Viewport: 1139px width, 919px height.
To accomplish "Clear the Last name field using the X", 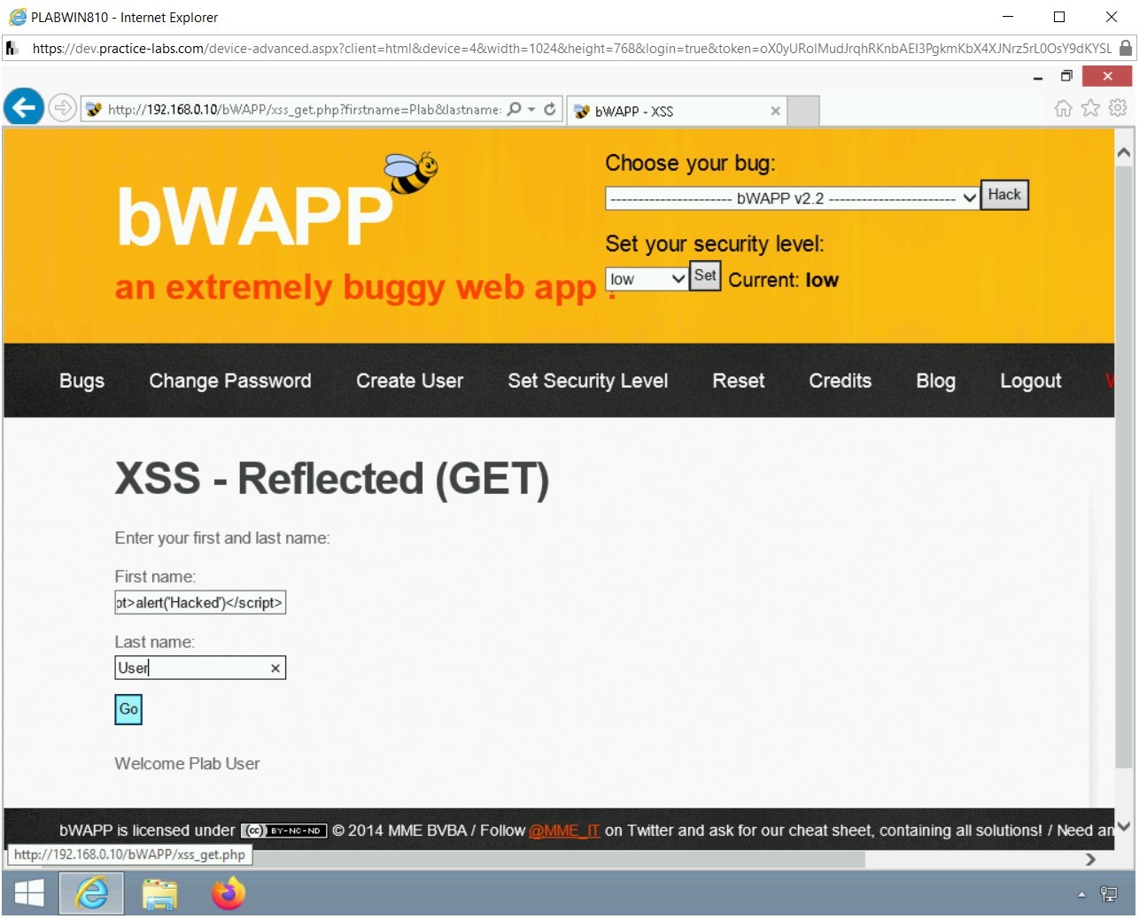I will [x=275, y=668].
